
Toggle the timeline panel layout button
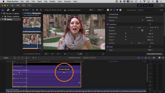pyautogui.click(x=145, y=5)
